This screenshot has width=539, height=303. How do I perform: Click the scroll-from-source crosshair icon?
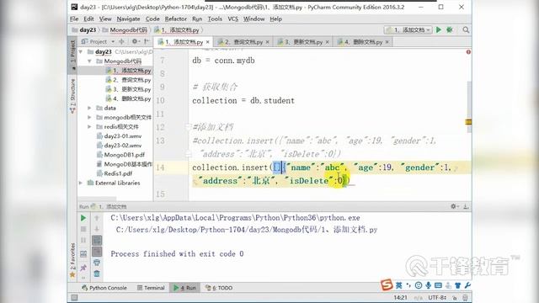coord(121,41)
